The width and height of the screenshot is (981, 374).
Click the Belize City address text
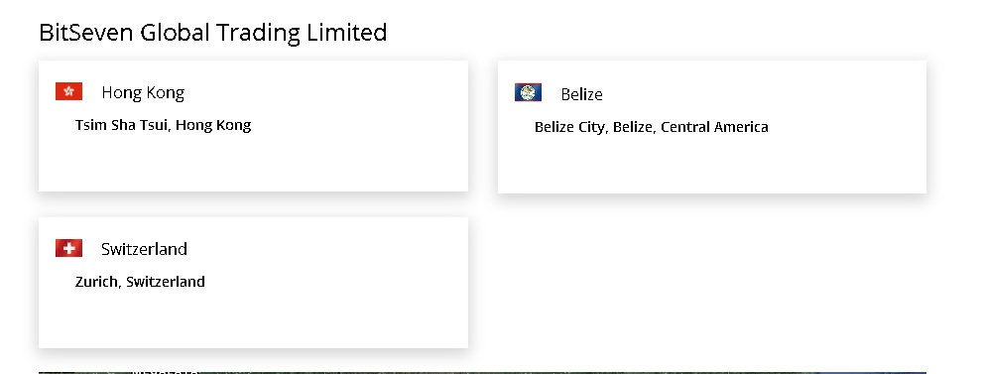pyautogui.click(x=652, y=128)
